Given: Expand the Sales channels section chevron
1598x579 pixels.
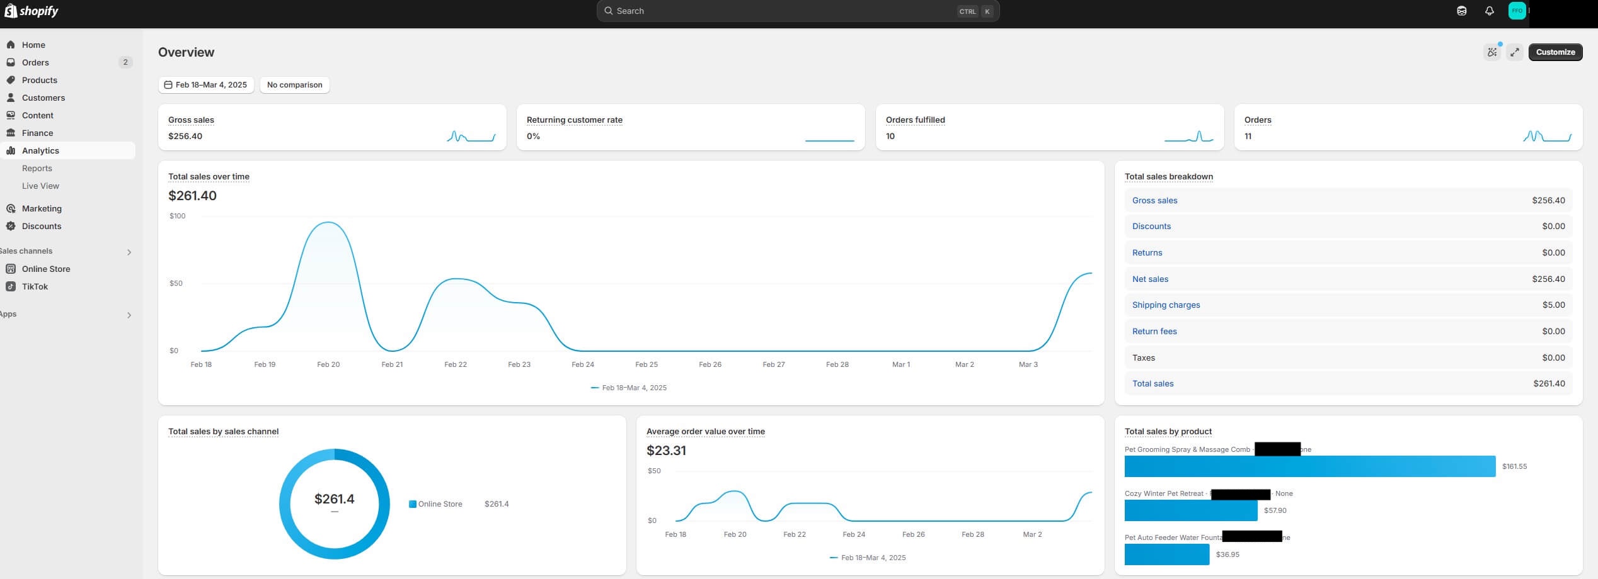Looking at the screenshot, I should [129, 252].
